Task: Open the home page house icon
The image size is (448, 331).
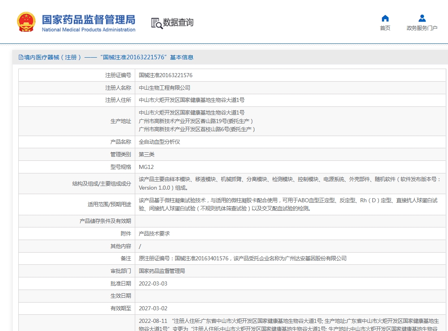Action: click(385, 19)
